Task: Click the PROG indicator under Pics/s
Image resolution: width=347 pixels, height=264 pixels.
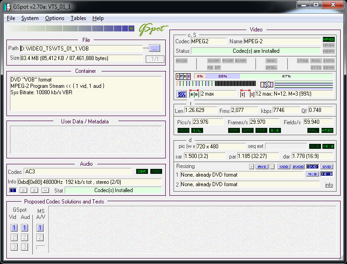Action: tap(183, 130)
